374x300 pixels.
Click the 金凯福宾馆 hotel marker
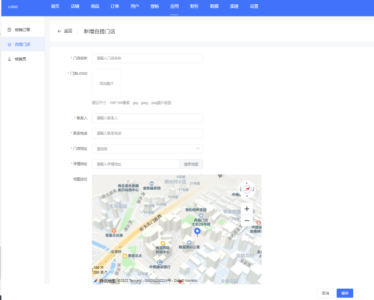[x=152, y=184]
